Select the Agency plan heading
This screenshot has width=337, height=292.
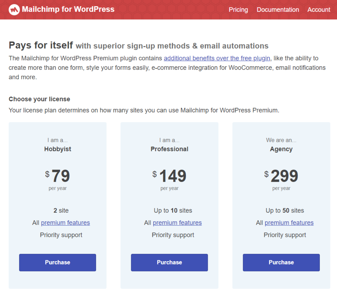281,149
